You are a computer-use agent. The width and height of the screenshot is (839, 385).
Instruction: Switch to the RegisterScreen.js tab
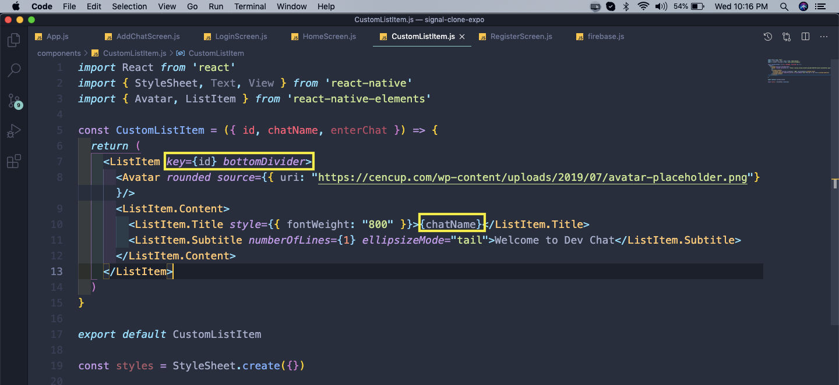point(521,36)
